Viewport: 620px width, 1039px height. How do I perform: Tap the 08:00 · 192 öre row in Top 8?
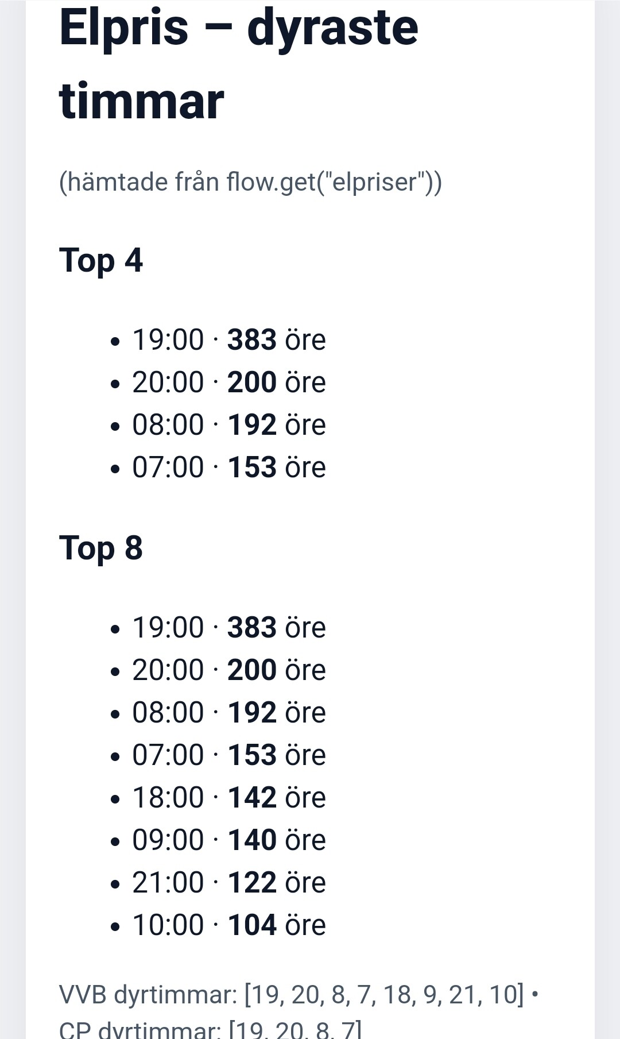click(x=228, y=712)
